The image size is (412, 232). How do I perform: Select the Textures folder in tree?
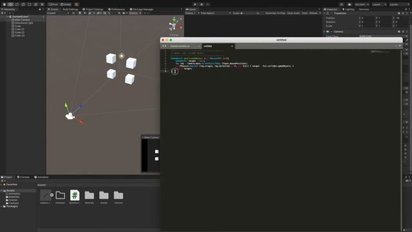pyautogui.click(x=12, y=203)
